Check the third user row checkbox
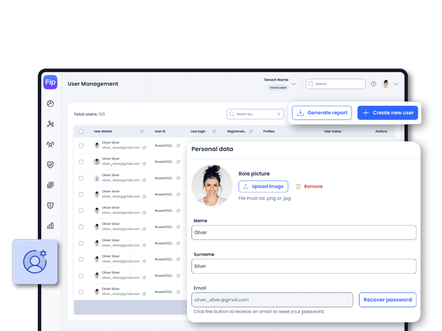Viewport: 442px width, 331px height. click(81, 178)
